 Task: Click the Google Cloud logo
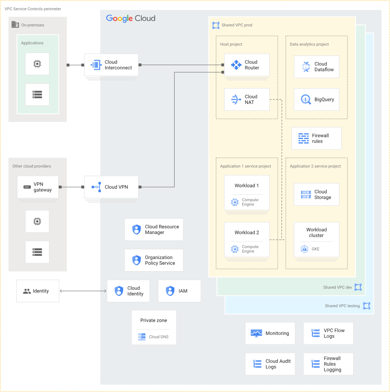130,18
